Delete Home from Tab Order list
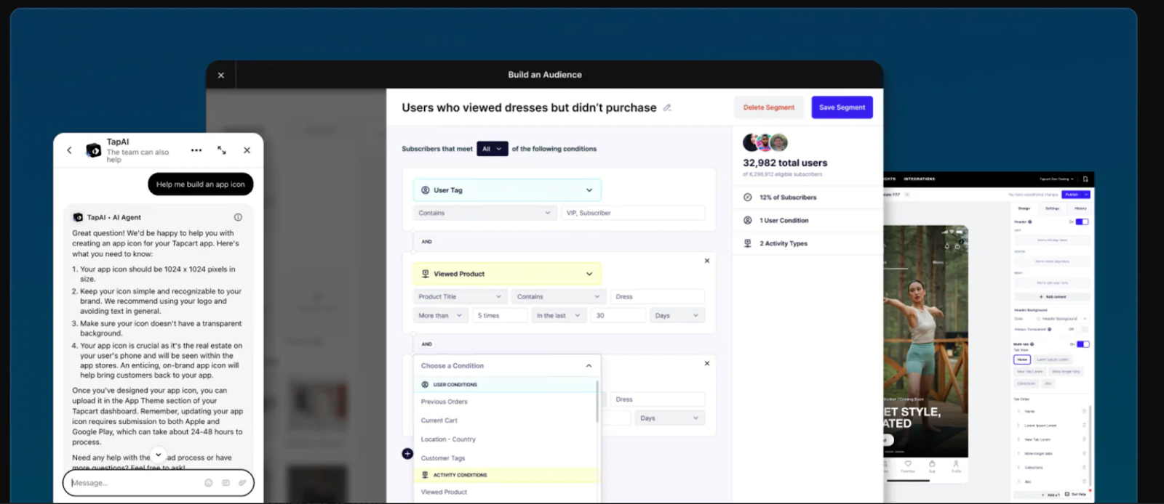The image size is (1164, 504). [x=1084, y=412]
